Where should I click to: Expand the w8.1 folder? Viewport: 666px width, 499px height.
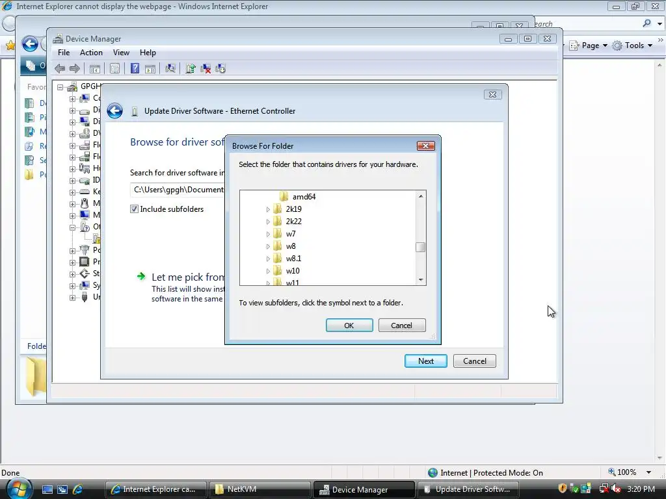pos(268,259)
